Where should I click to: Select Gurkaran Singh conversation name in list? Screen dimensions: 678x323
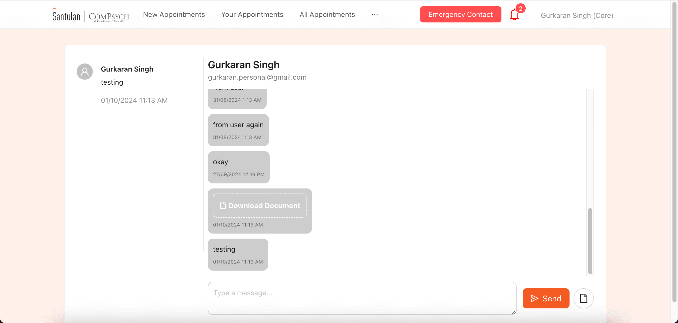tap(127, 69)
